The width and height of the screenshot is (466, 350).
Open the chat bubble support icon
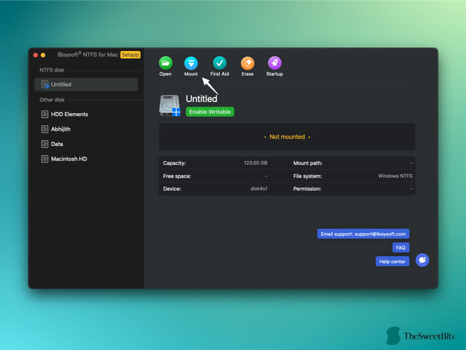point(422,260)
